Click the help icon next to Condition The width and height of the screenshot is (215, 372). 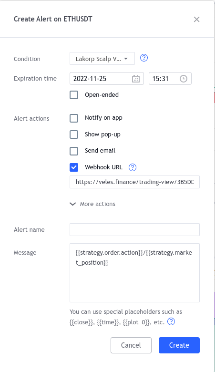coord(144,58)
